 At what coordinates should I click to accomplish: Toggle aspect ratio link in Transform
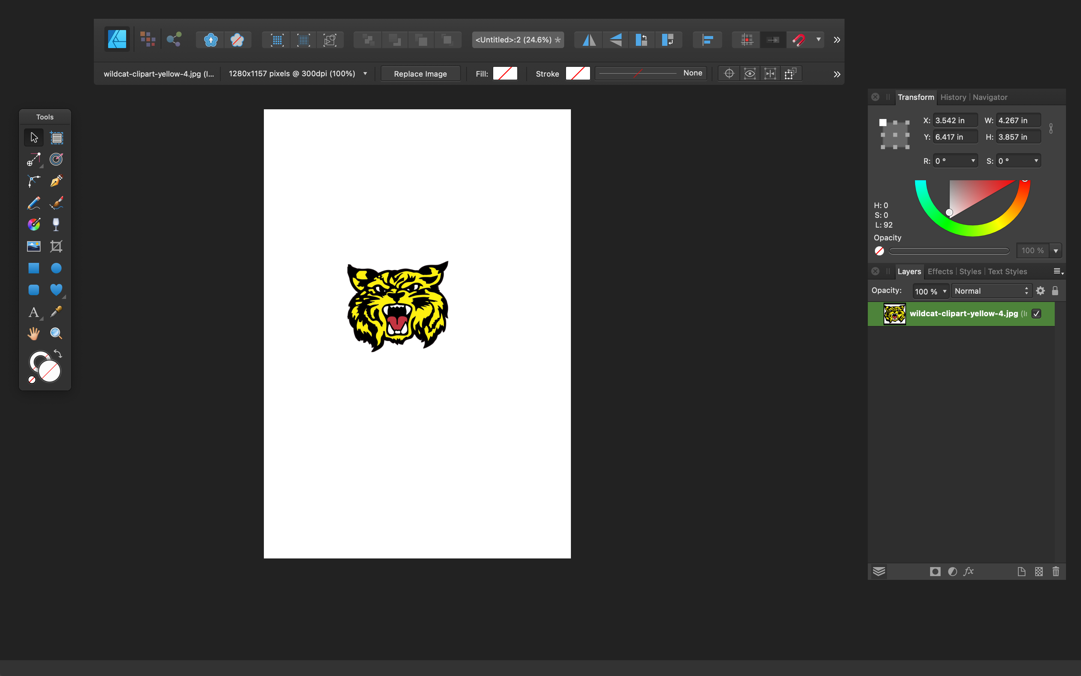(1051, 129)
